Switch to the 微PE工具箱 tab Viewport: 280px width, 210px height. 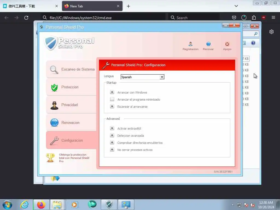30,6
